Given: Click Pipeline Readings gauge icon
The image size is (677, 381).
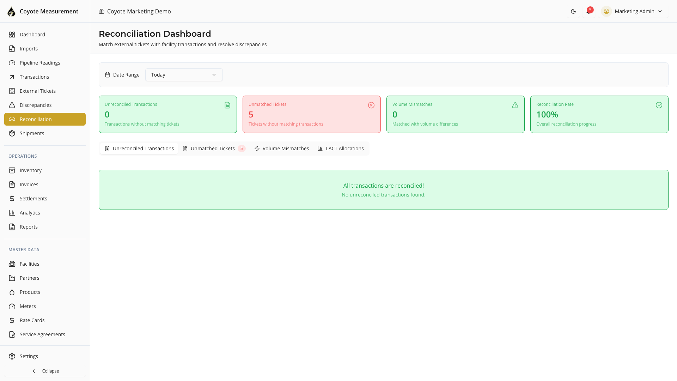Looking at the screenshot, I should pyautogui.click(x=12, y=63).
